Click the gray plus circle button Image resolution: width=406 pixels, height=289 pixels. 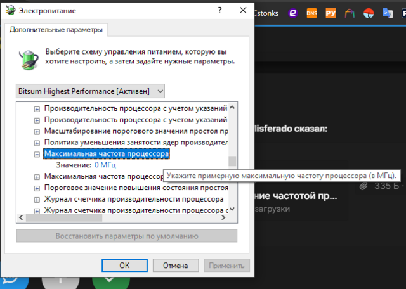coord(60,281)
